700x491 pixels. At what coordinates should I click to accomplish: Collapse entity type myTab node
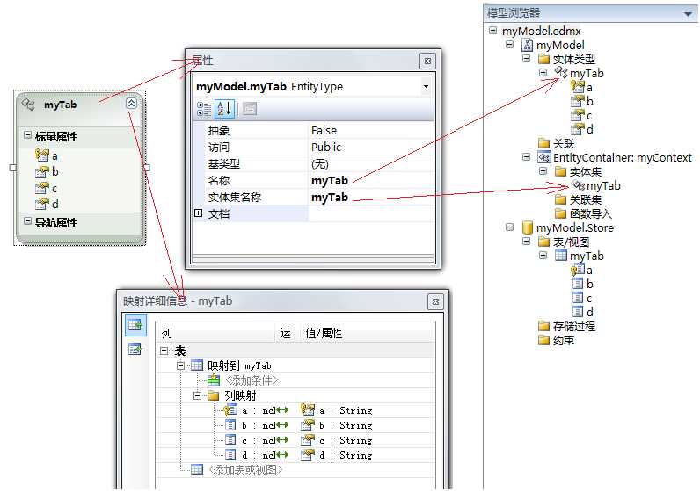pyautogui.click(x=543, y=72)
